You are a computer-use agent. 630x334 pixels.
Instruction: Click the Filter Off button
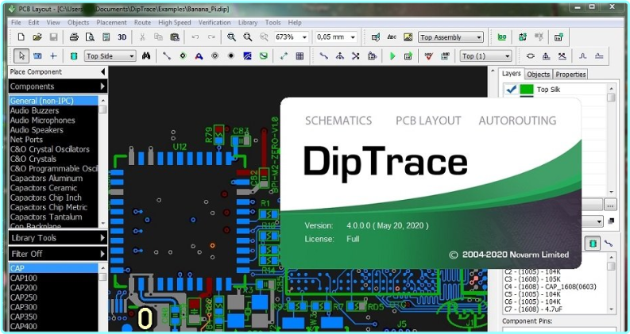coord(57,254)
